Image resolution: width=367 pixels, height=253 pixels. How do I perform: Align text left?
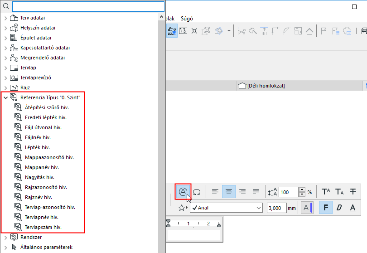(x=215, y=192)
